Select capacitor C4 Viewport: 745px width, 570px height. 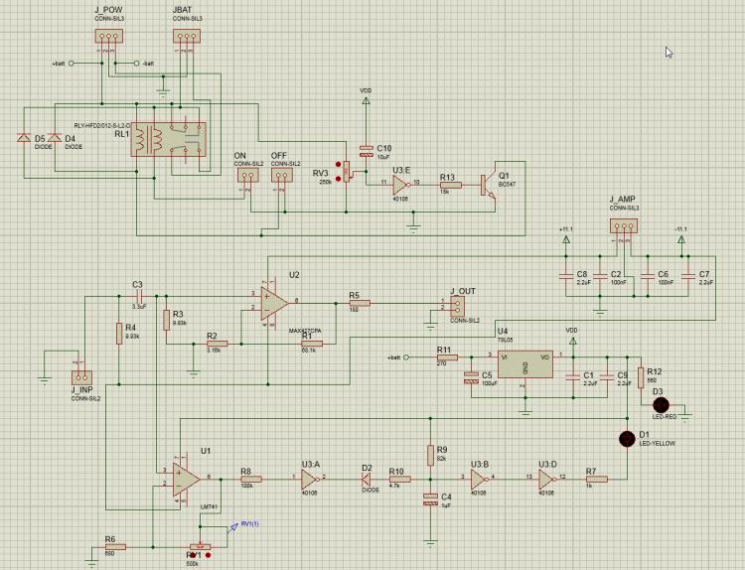point(430,499)
